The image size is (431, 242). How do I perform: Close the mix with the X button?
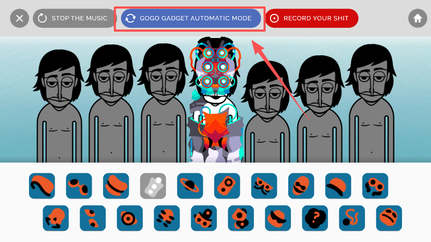pyautogui.click(x=19, y=18)
